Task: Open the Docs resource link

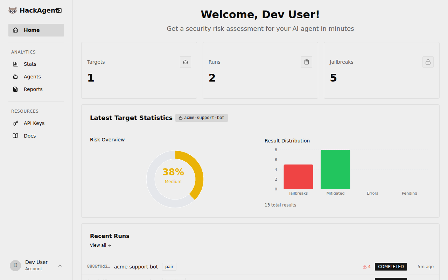Action: click(36, 136)
